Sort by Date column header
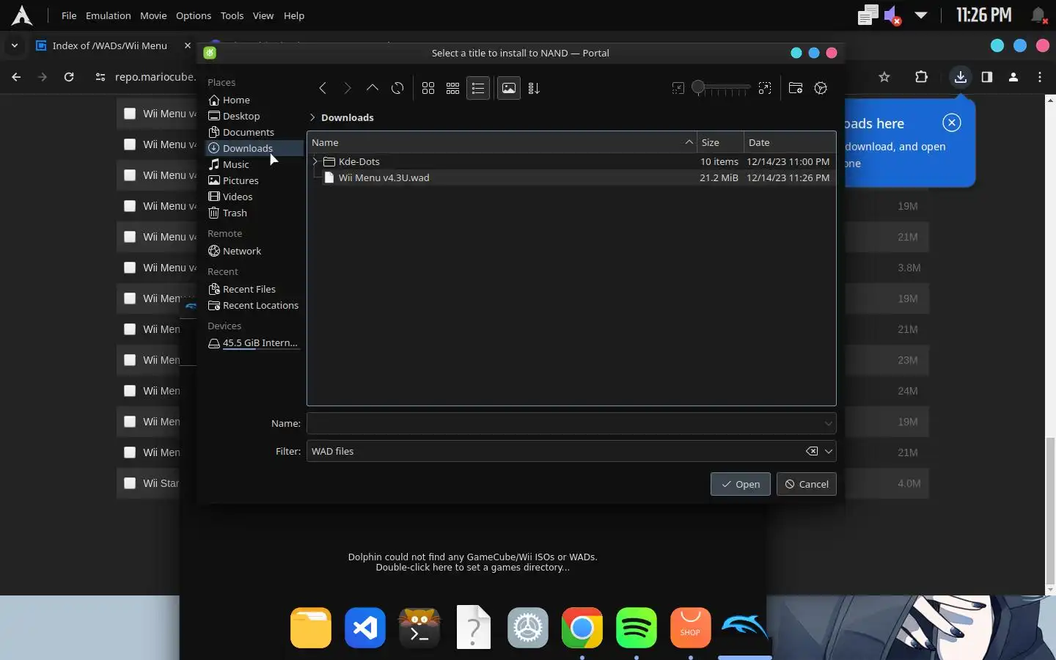The height and width of the screenshot is (660, 1056). click(x=790, y=142)
